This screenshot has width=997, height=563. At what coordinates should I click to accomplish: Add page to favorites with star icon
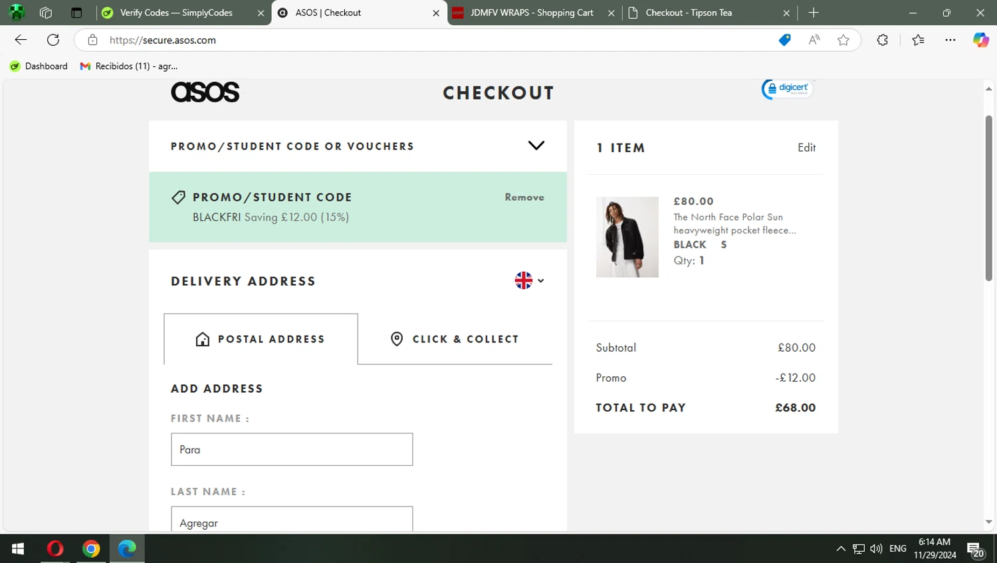tap(843, 40)
